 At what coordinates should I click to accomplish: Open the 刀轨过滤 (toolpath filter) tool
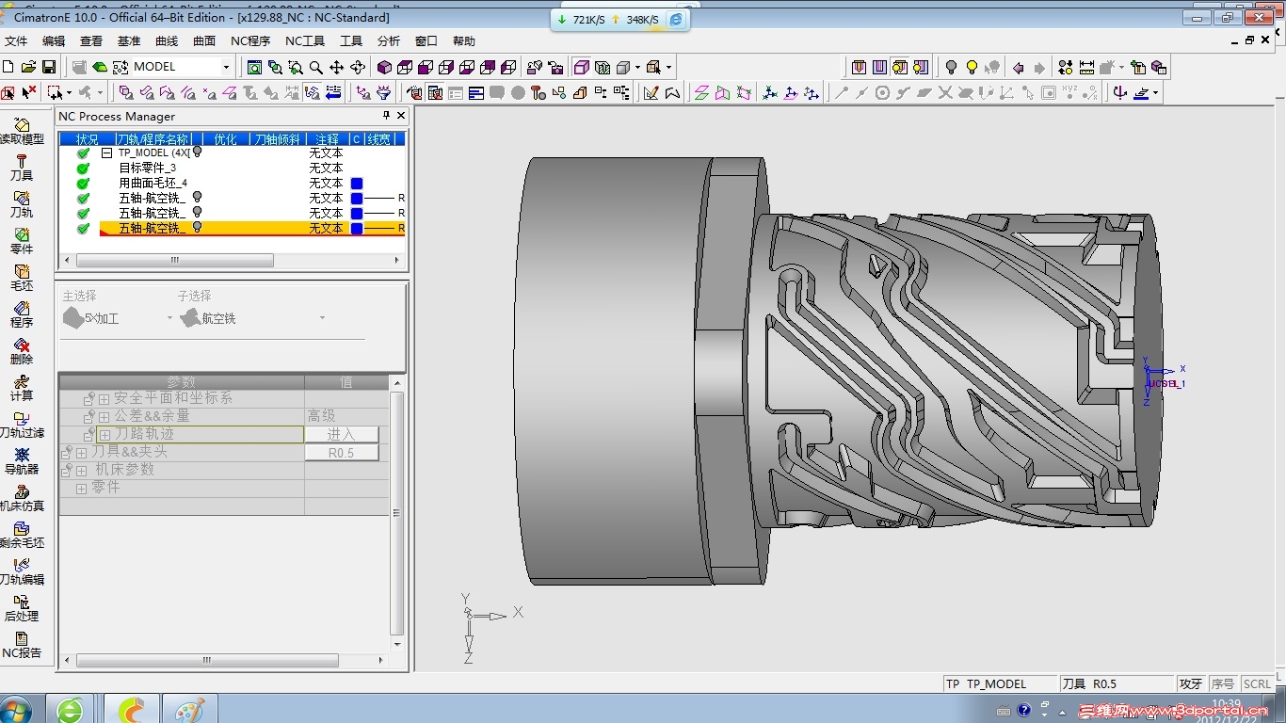[x=22, y=425]
